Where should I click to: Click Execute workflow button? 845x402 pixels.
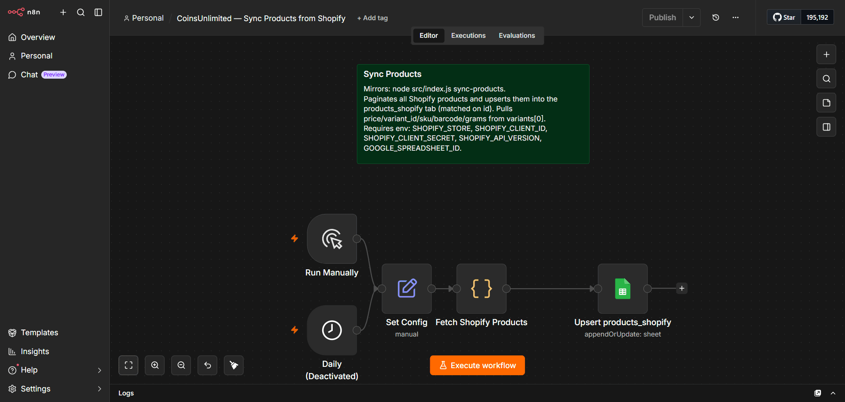(x=477, y=366)
